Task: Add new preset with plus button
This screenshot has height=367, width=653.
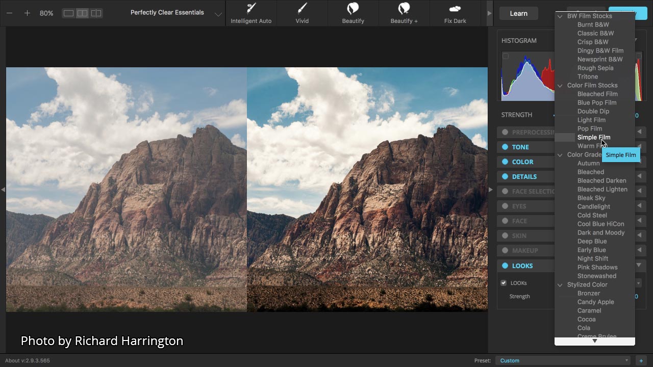Action: tap(641, 361)
